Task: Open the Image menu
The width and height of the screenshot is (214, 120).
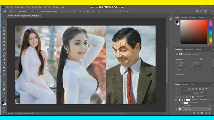Action: tap(17, 7)
